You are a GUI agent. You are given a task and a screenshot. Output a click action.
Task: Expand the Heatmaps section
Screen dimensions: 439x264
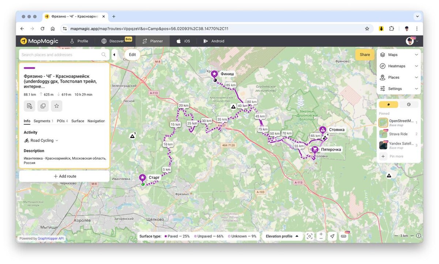(399, 66)
